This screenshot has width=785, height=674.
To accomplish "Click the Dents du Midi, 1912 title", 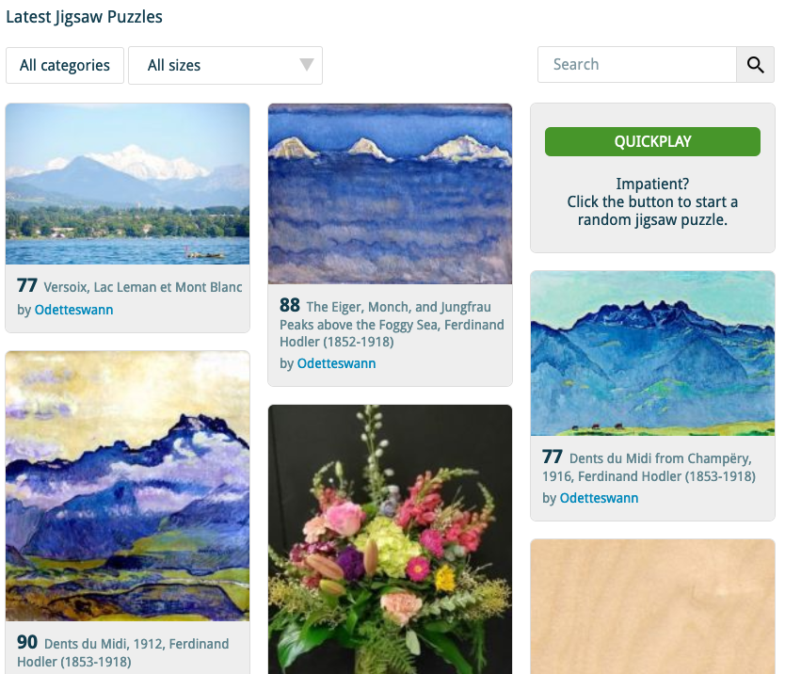I will coord(123,652).
